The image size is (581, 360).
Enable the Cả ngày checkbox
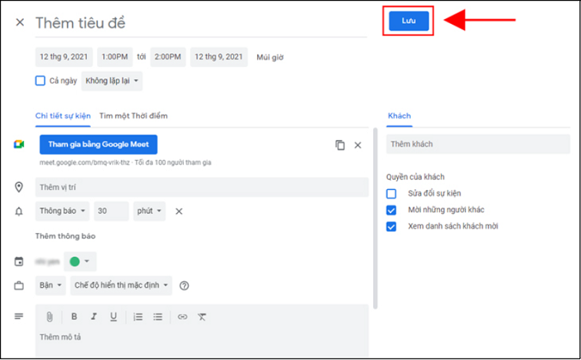[x=41, y=81]
